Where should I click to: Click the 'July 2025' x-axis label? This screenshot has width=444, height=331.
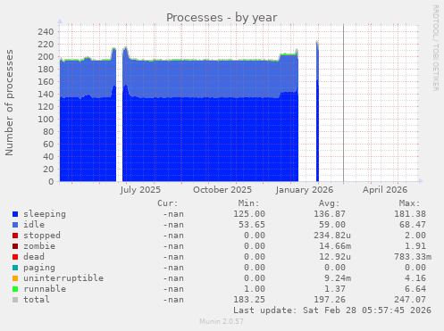coord(140,190)
